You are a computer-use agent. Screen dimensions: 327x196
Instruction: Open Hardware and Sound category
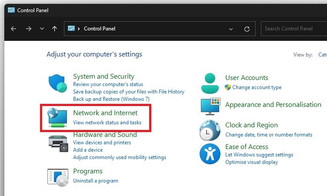click(x=105, y=135)
